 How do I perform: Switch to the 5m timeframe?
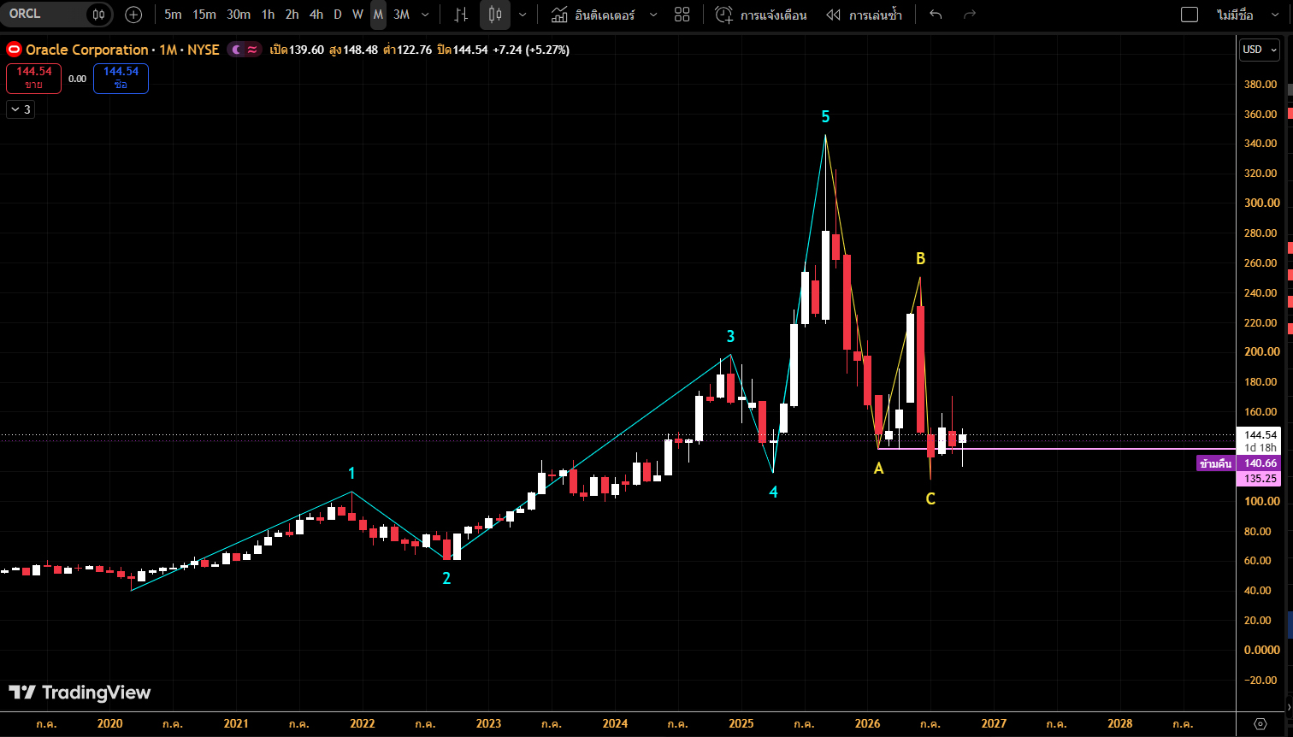173,14
